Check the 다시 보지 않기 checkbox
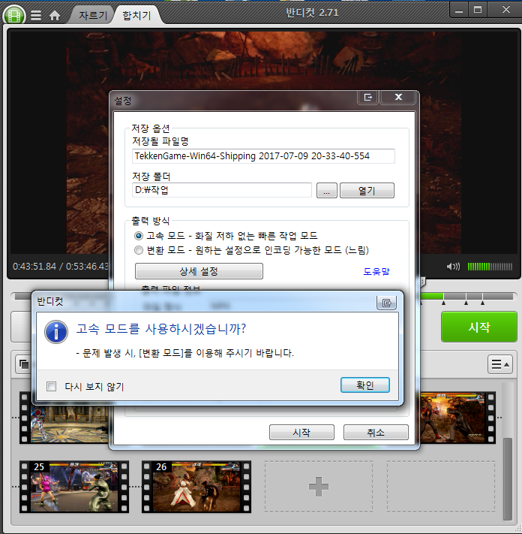 (51, 386)
